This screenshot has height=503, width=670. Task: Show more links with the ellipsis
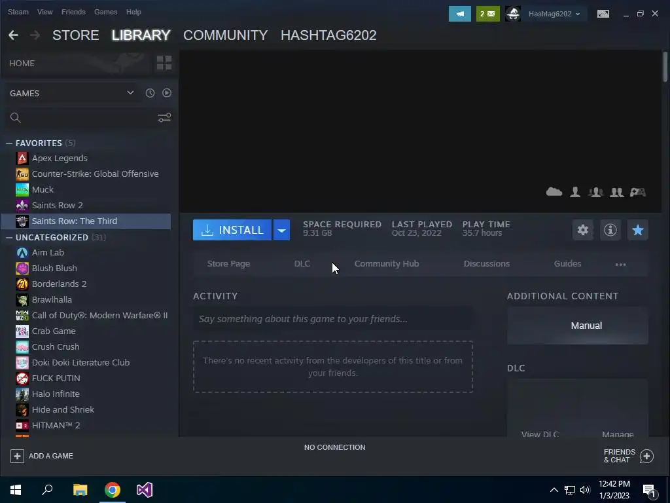pyautogui.click(x=620, y=265)
